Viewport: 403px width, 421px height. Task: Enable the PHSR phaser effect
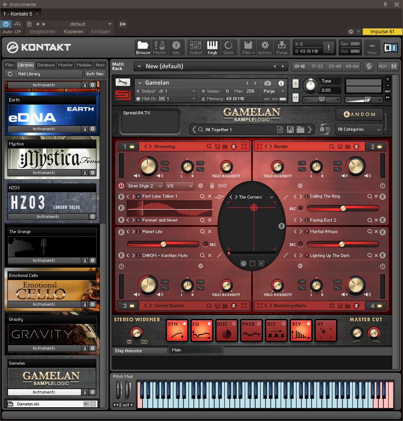[x=252, y=331]
